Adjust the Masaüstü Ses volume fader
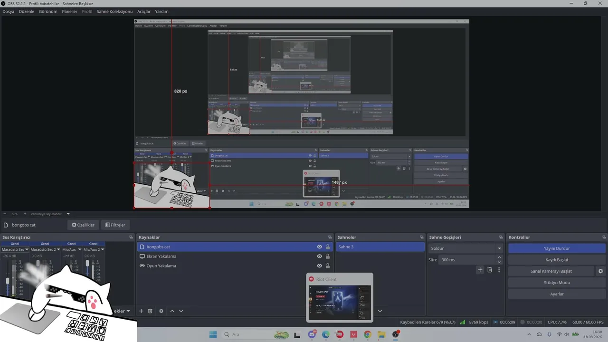This screenshot has width=608, height=342. (x=8, y=282)
